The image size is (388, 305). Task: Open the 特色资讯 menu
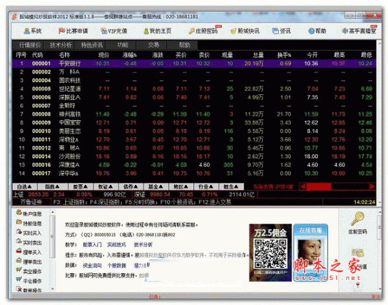92,45
